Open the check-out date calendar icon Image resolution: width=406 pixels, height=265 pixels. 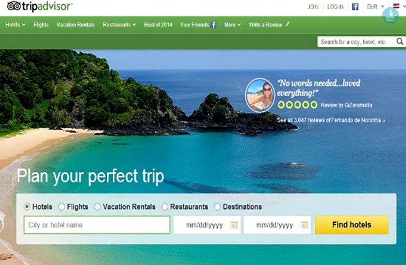[x=304, y=225]
